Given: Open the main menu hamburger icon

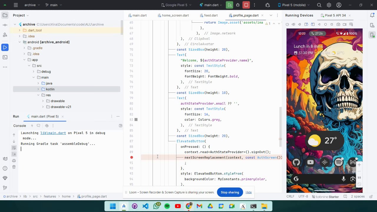Looking at the screenshot, I should coord(16,5).
